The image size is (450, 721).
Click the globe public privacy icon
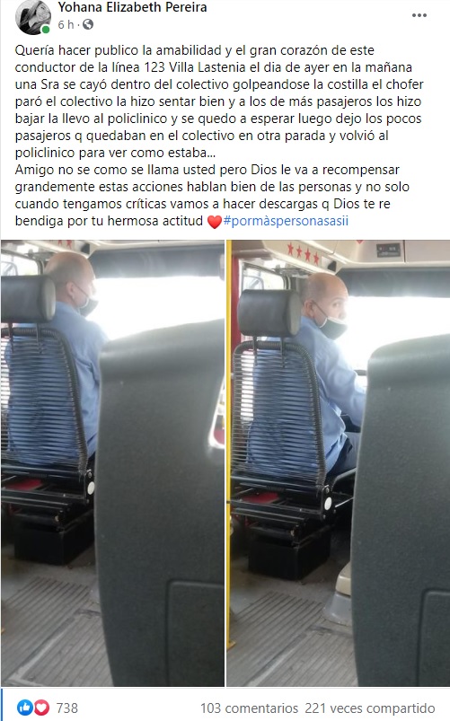pyautogui.click(x=88, y=24)
